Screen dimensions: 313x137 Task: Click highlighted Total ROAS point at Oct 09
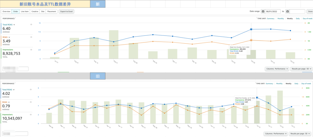tap(251, 29)
